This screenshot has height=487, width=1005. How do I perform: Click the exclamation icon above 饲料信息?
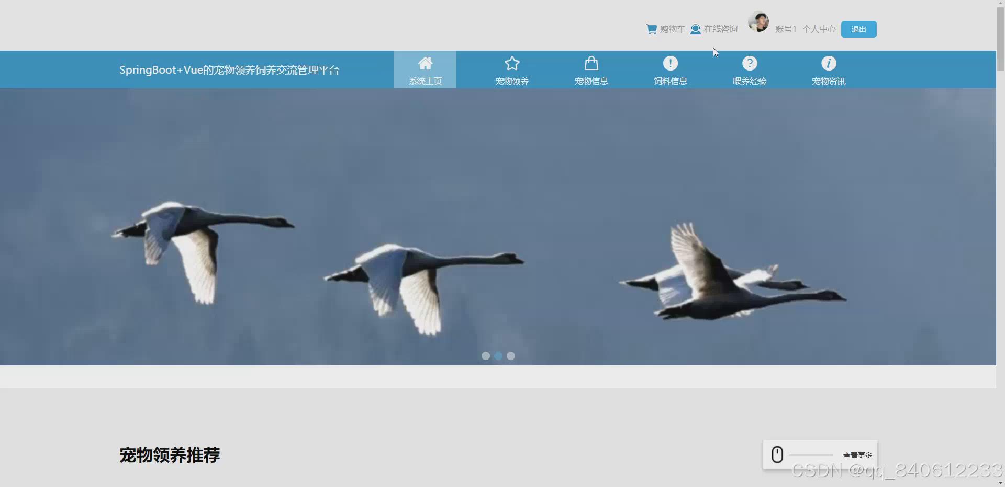click(671, 63)
